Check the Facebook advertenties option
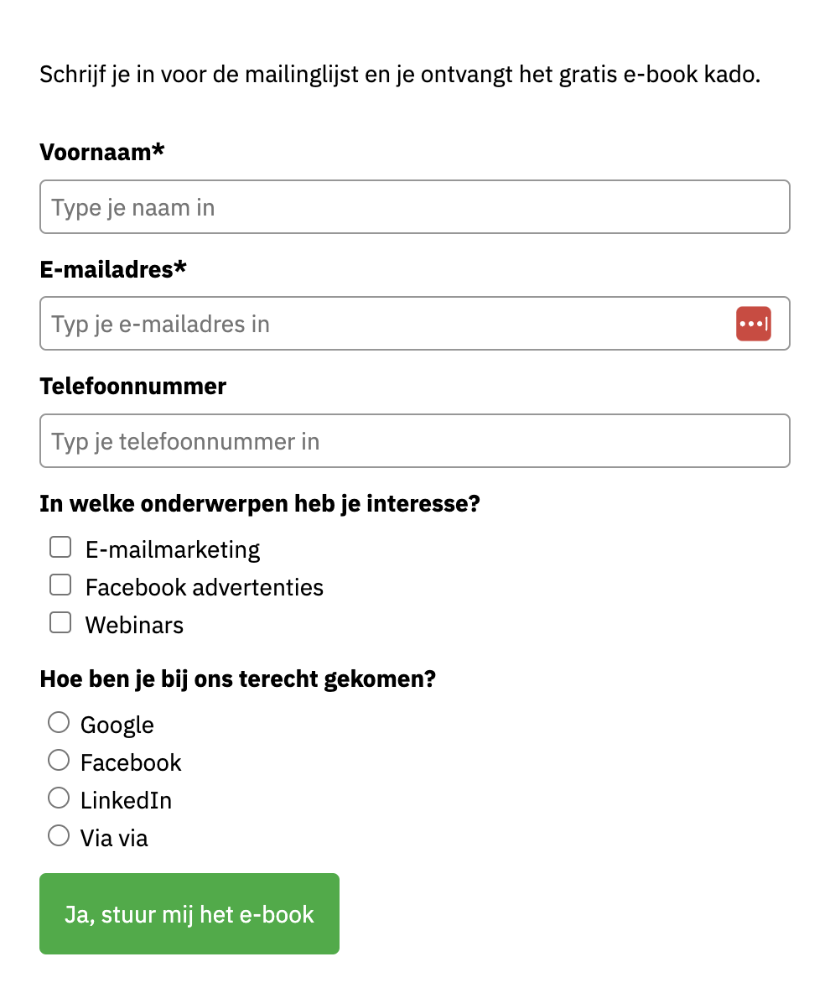This screenshot has height=988, width=830. coord(60,584)
